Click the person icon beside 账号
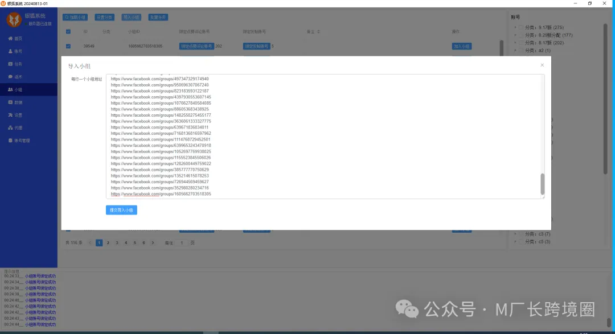 click(10, 51)
